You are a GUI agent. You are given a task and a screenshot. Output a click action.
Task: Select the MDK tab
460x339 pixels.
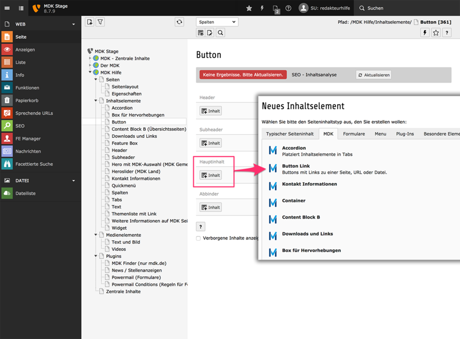click(328, 134)
